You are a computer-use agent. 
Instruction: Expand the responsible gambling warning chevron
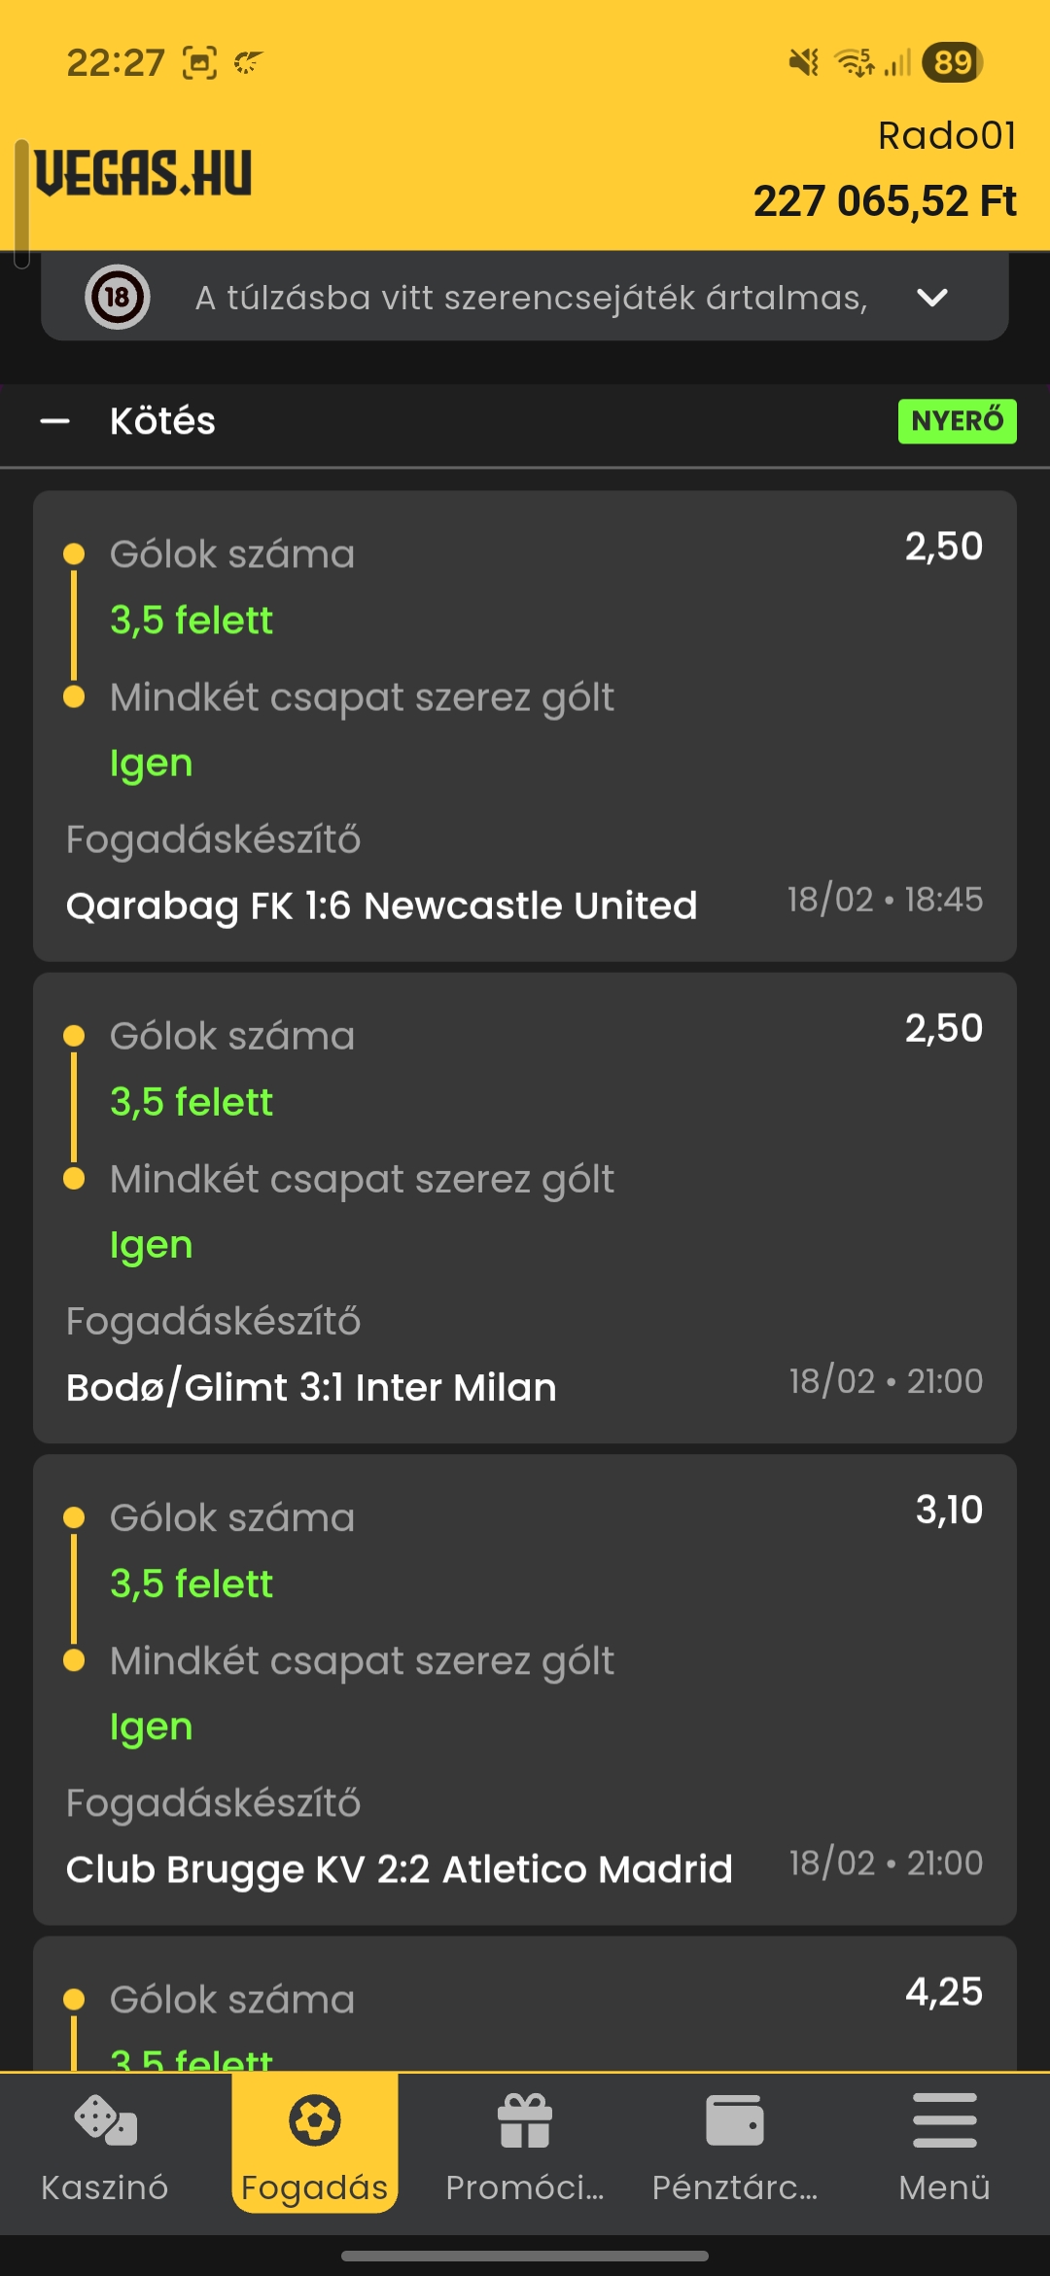pyautogui.click(x=932, y=298)
